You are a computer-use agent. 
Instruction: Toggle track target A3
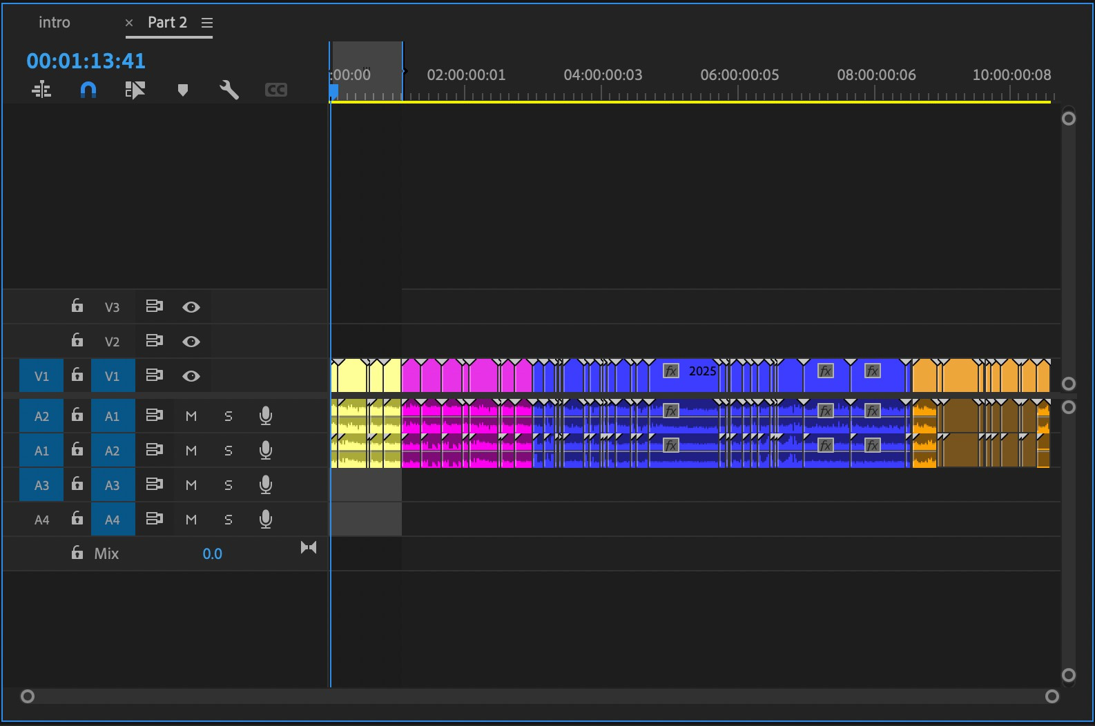pos(113,485)
